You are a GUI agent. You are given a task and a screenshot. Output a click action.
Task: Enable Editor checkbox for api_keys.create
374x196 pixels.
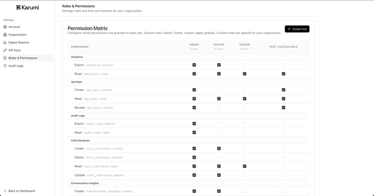(219, 90)
